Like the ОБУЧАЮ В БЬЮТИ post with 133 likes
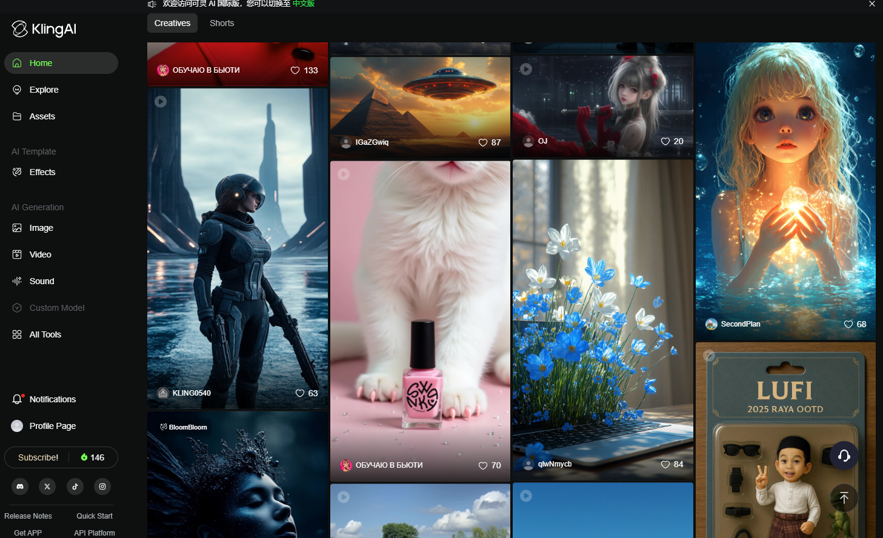This screenshot has height=538, width=883. coord(295,70)
